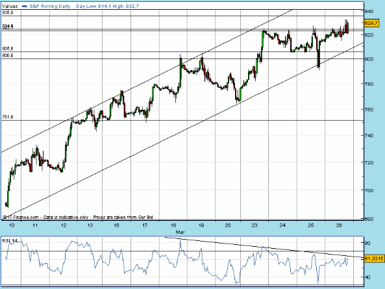
Task: Click the 40 level on the RSI axis
Action: click(x=367, y=277)
